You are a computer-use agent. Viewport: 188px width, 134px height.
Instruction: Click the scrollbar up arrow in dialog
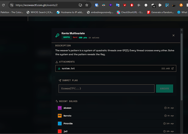pos(182,30)
